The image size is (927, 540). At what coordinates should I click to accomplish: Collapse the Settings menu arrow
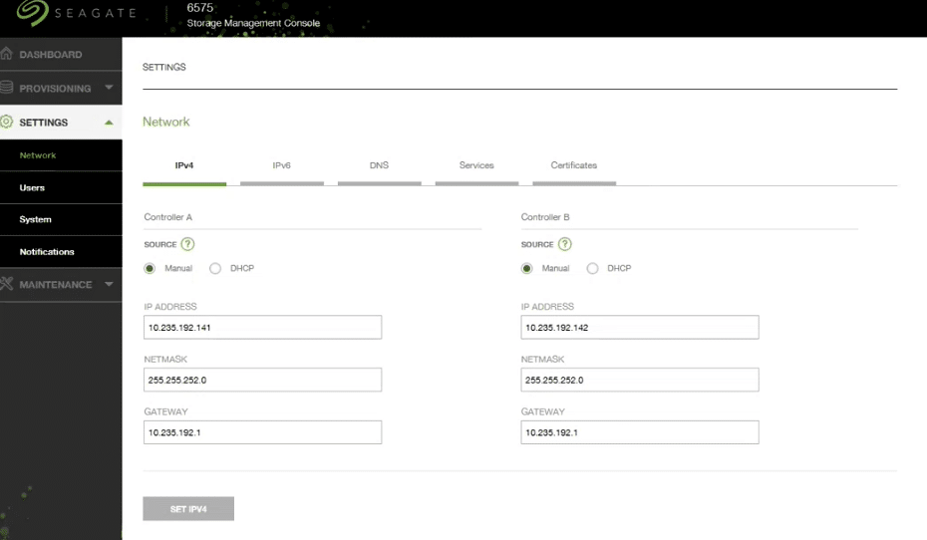point(109,123)
